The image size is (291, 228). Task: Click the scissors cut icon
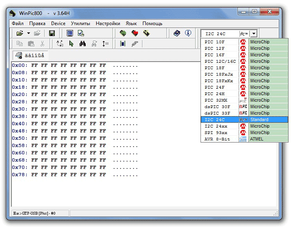[x=42, y=44]
